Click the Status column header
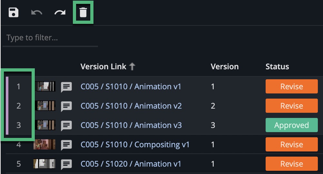This screenshot has height=174, width=323. (x=277, y=66)
